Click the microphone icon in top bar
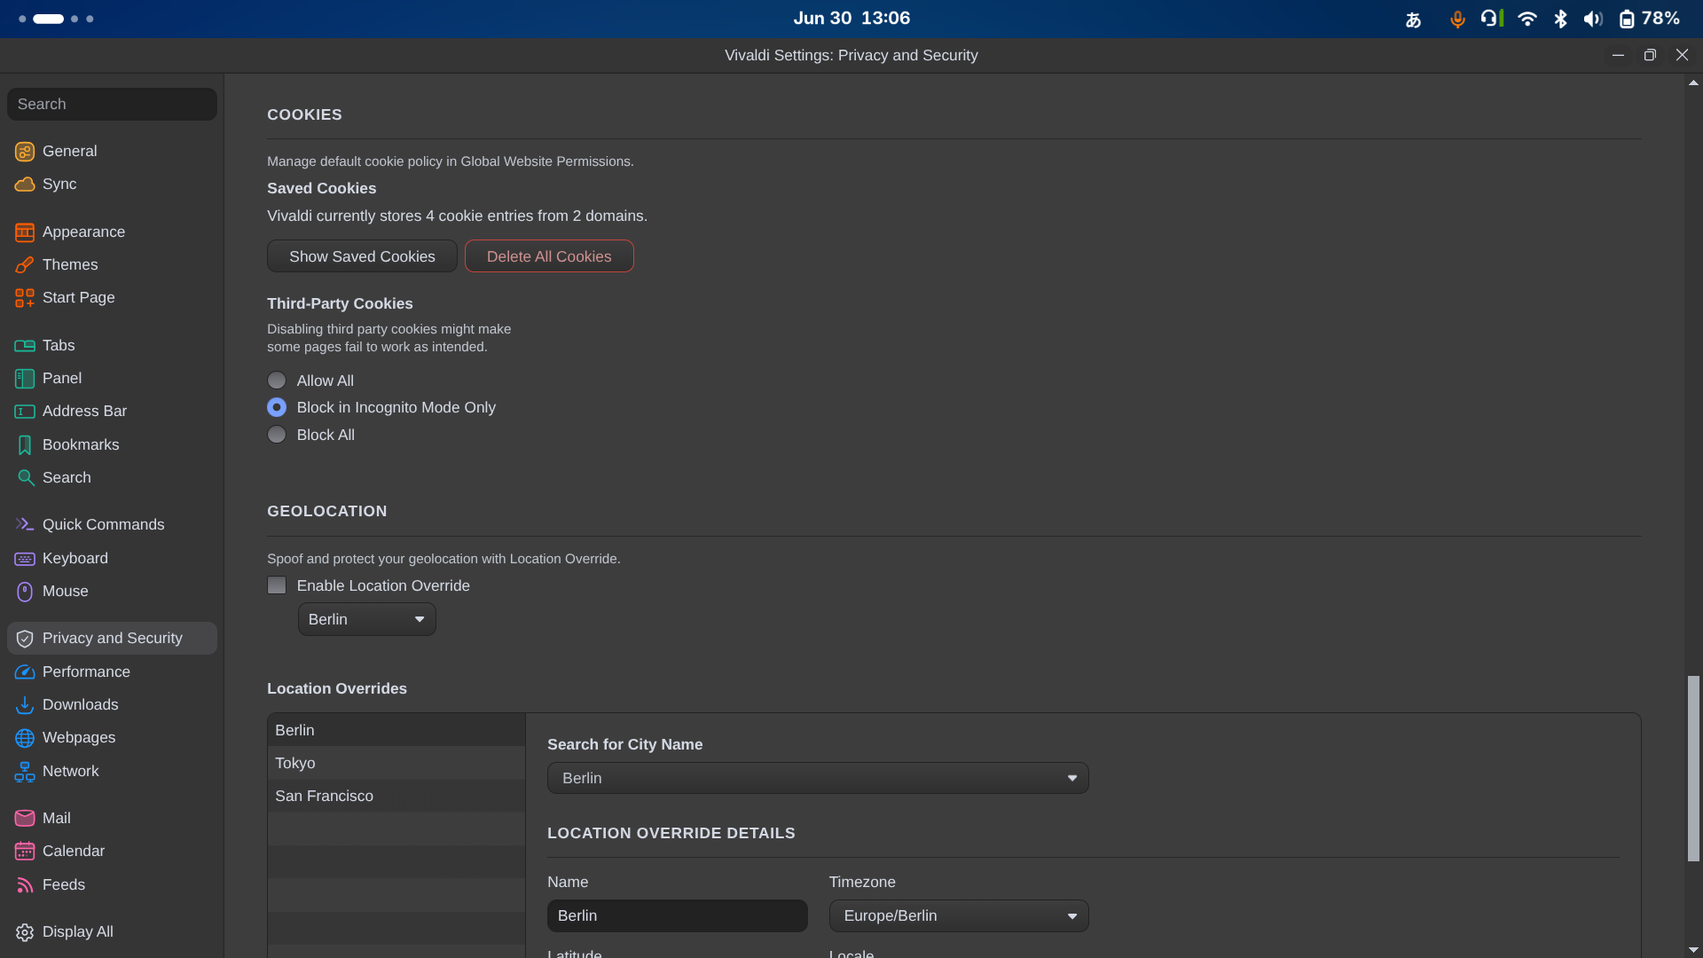This screenshot has height=958, width=1703. [x=1457, y=19]
